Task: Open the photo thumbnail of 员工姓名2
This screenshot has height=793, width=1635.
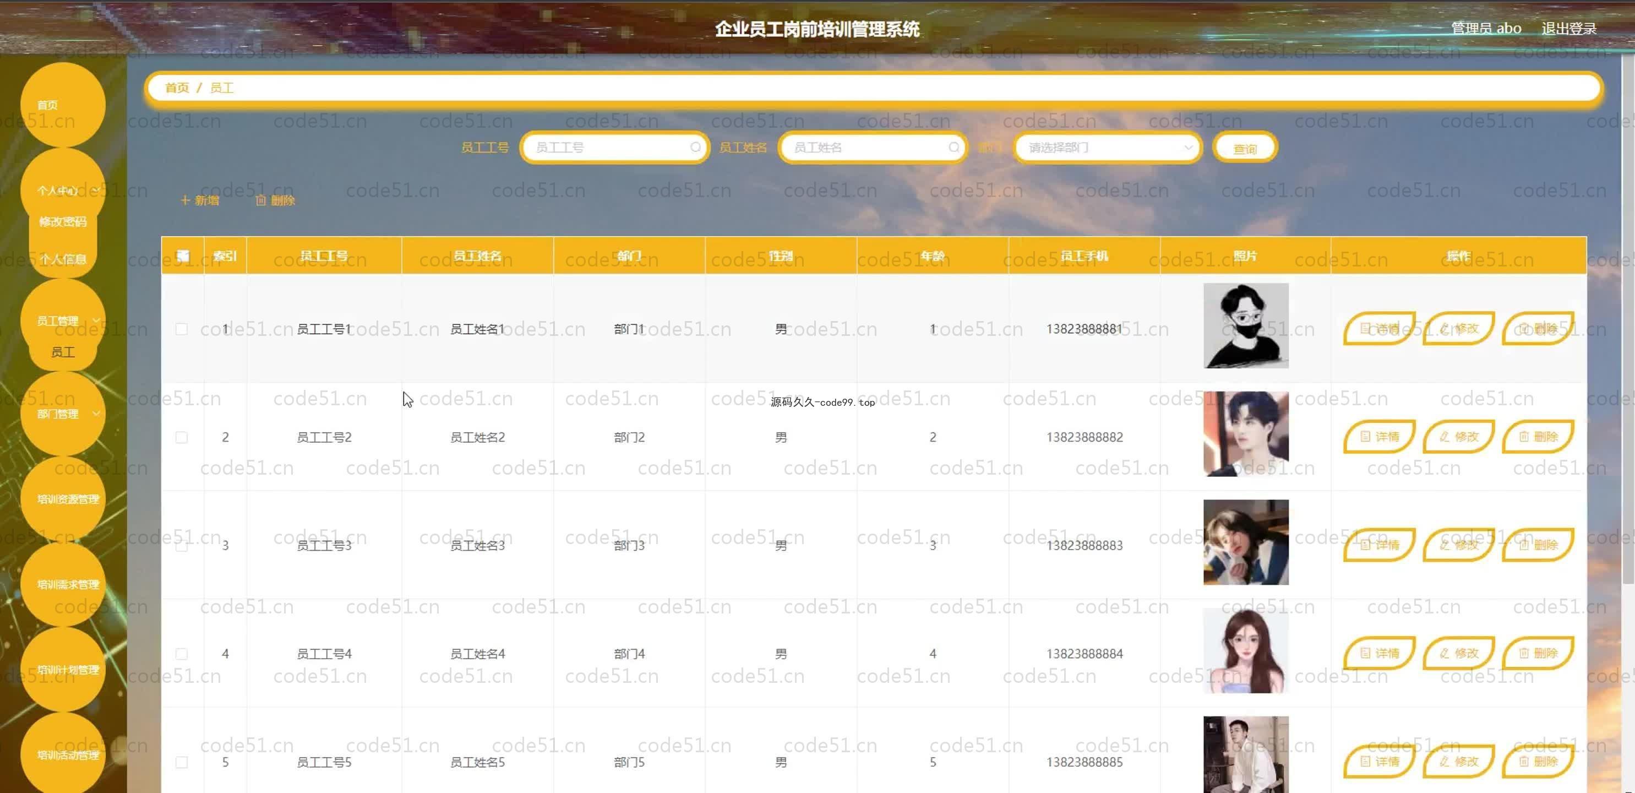Action: [x=1246, y=433]
